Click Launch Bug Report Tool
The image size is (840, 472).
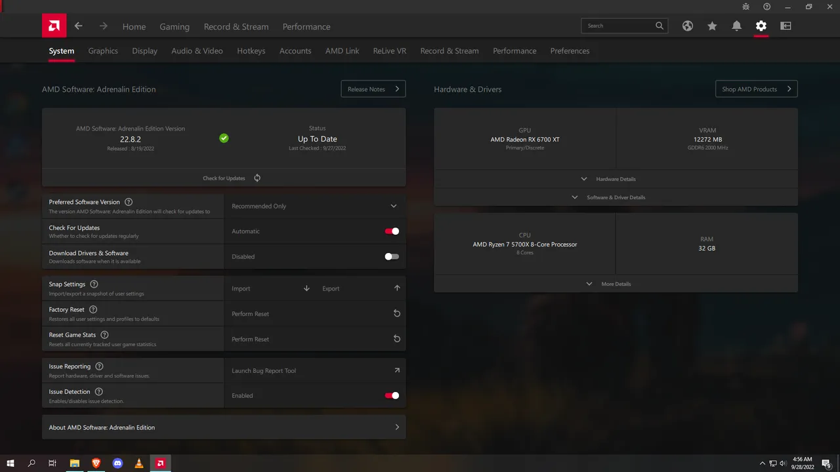coord(264,370)
